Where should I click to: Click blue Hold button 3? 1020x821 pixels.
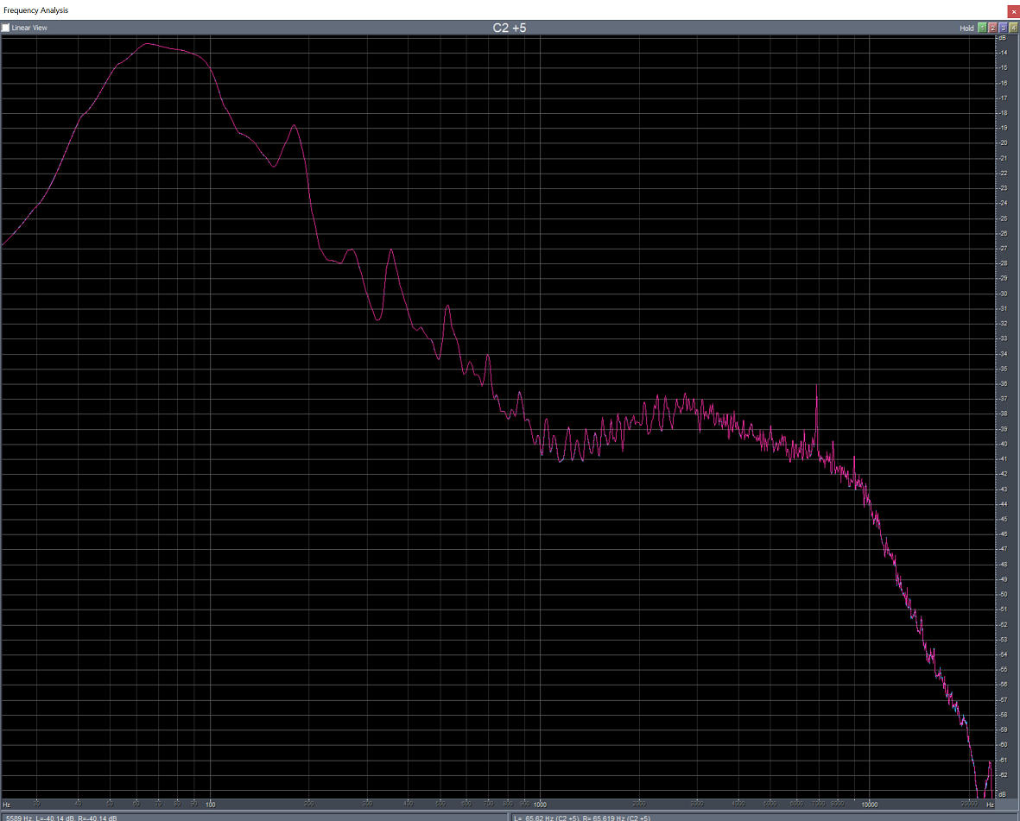1003,28
